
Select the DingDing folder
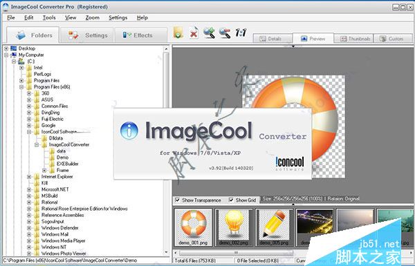click(50, 113)
